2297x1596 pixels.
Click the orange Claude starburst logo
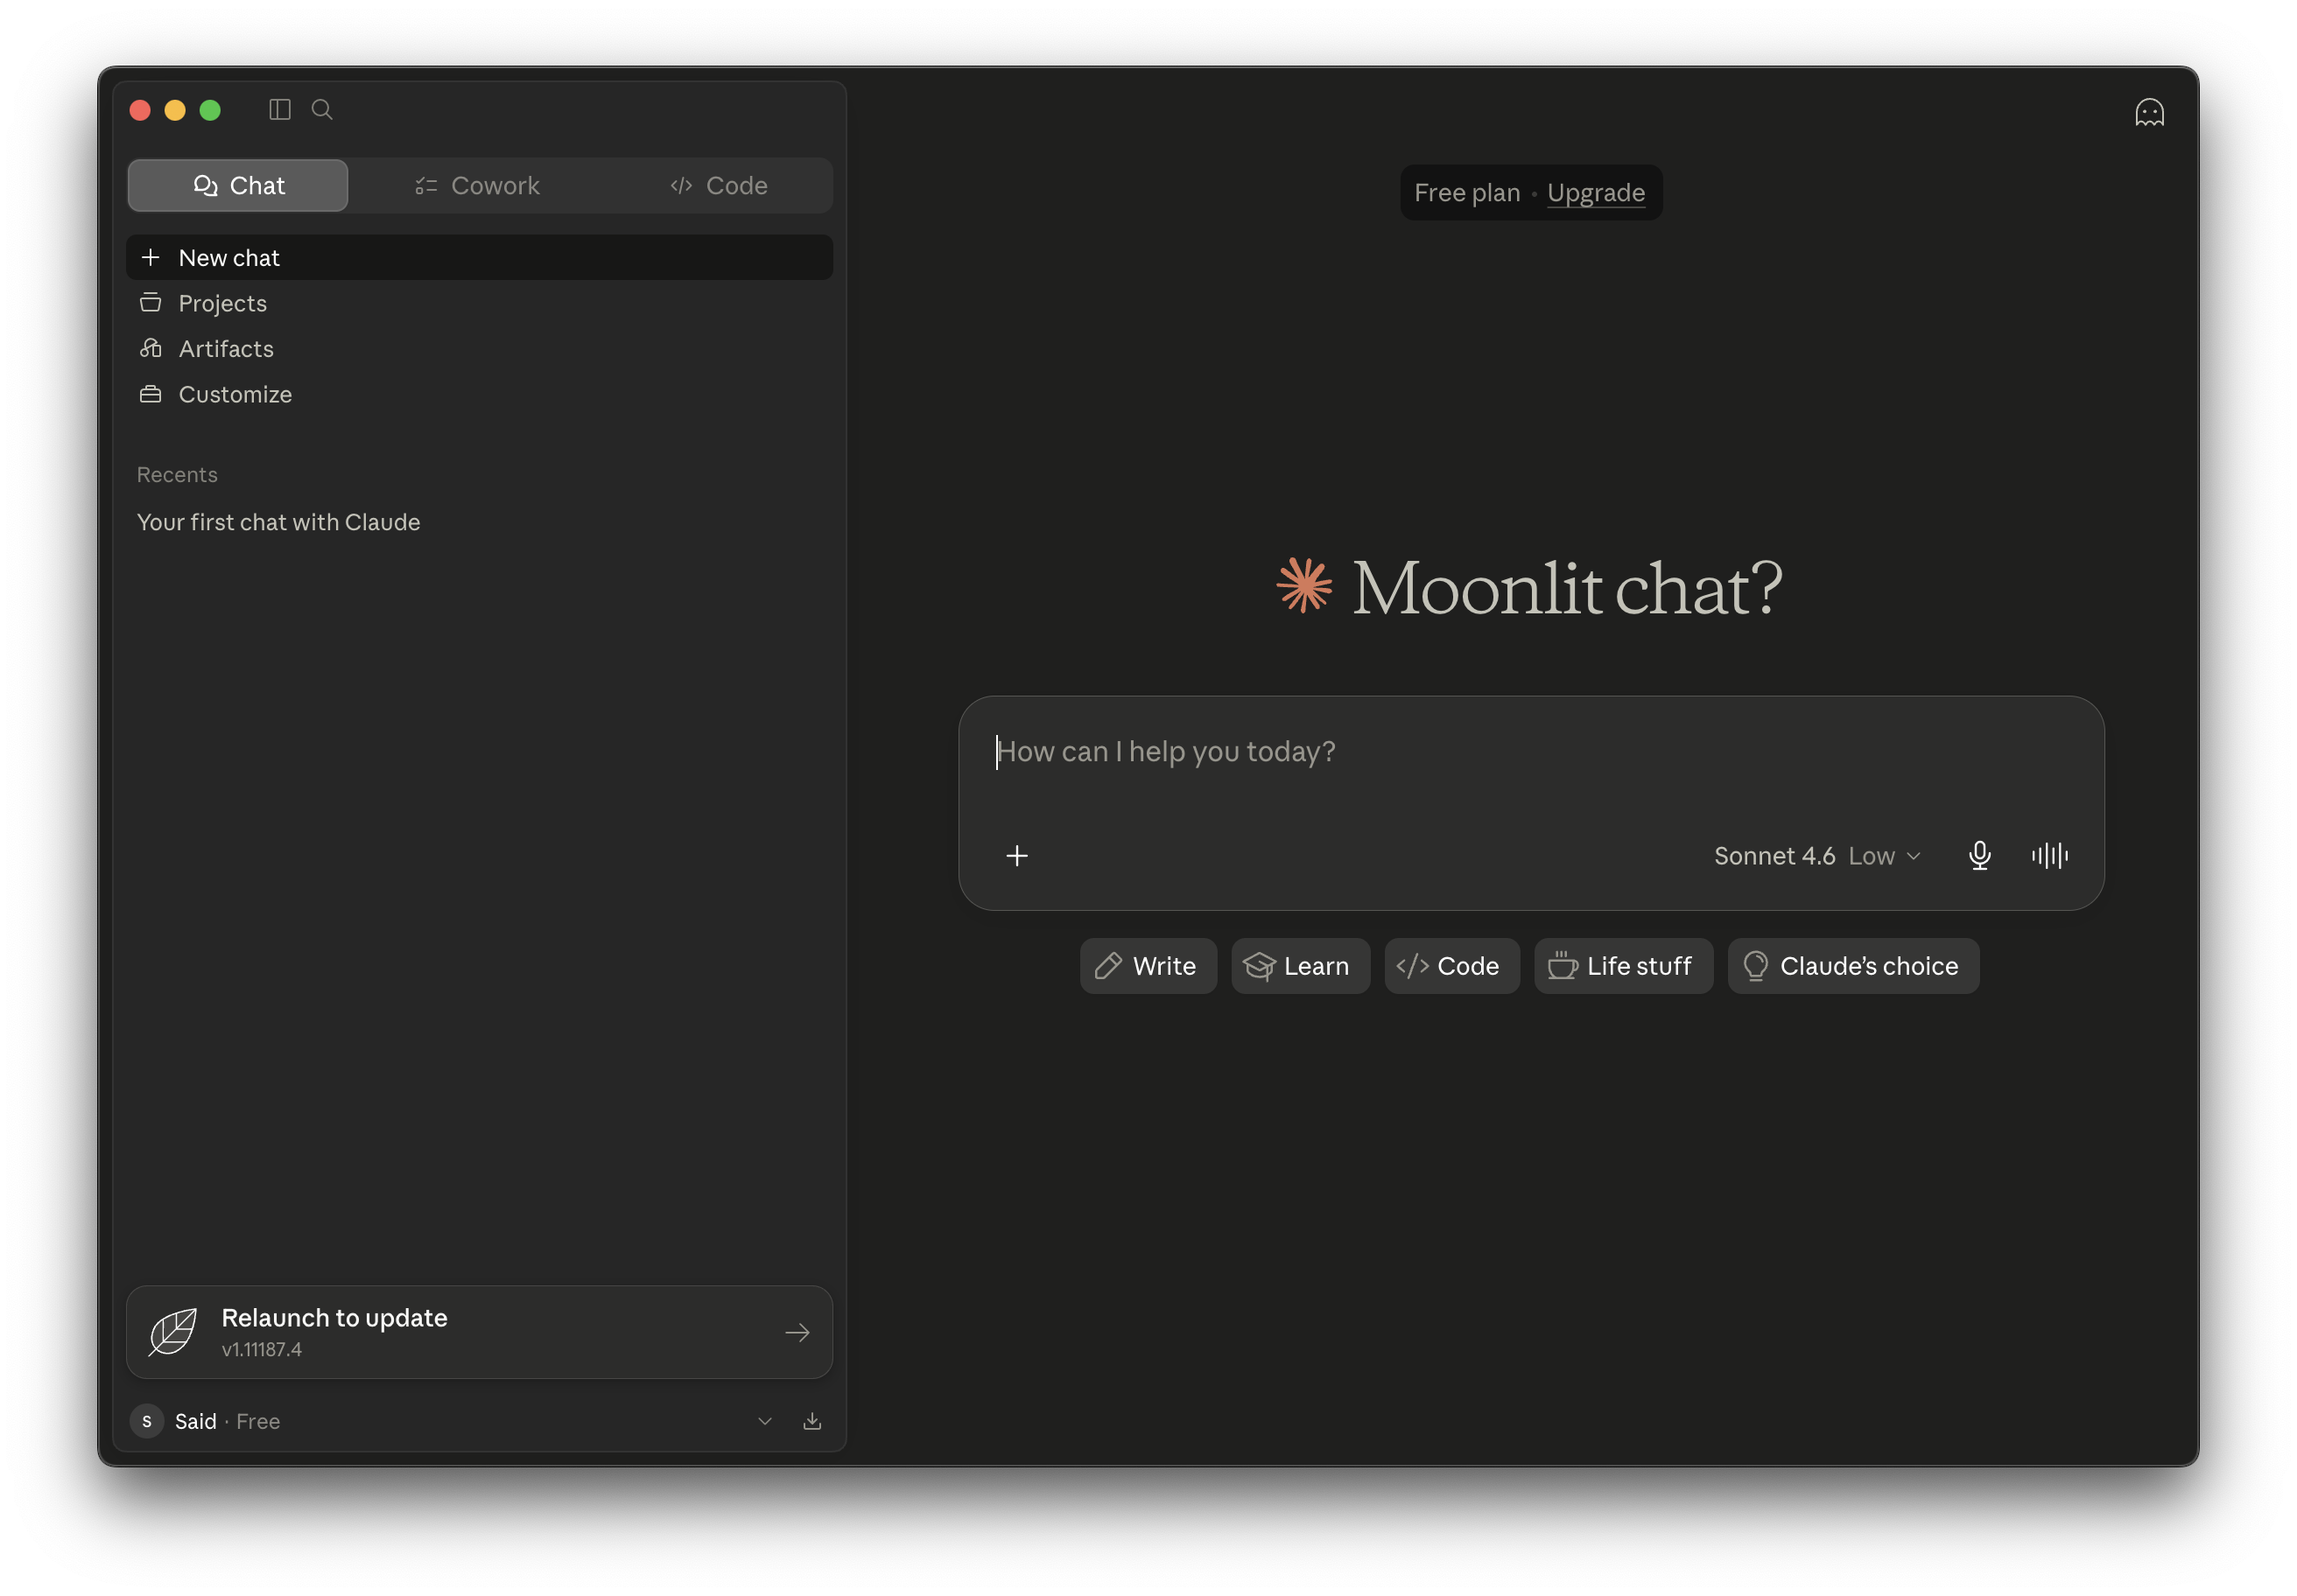[1304, 586]
